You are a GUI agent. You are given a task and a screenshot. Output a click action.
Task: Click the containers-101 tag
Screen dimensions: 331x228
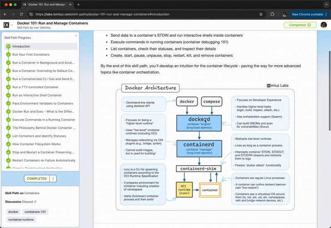pyautogui.click(x=35, y=212)
